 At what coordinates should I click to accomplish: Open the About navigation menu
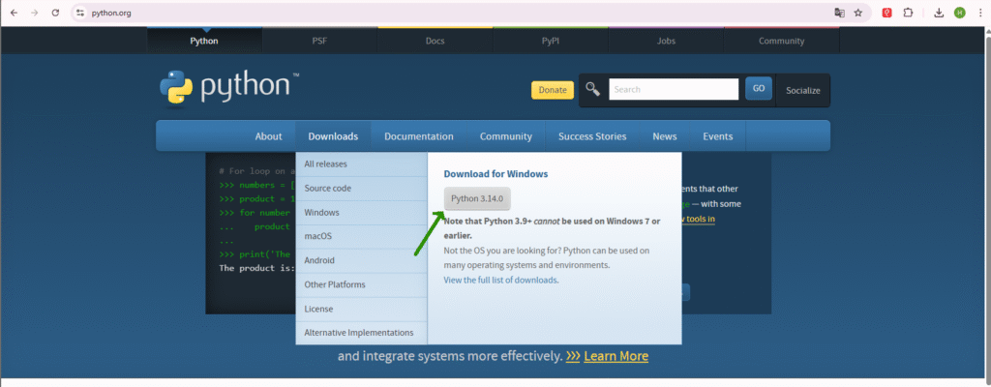(269, 136)
